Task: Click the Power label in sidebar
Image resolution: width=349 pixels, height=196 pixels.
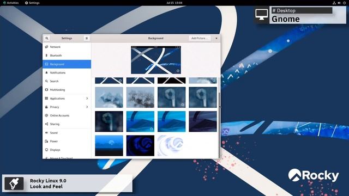Action: (x=54, y=141)
